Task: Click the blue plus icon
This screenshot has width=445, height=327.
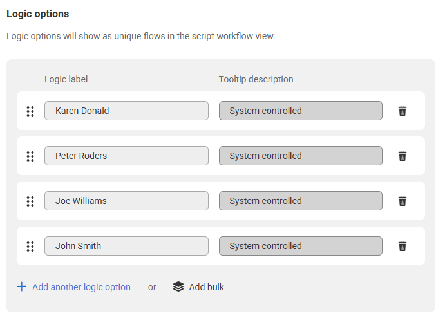Action: 21,286
